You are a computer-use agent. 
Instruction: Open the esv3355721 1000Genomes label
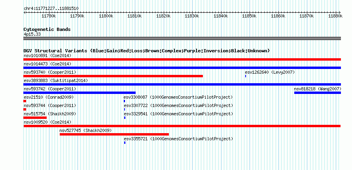[x=178, y=139]
